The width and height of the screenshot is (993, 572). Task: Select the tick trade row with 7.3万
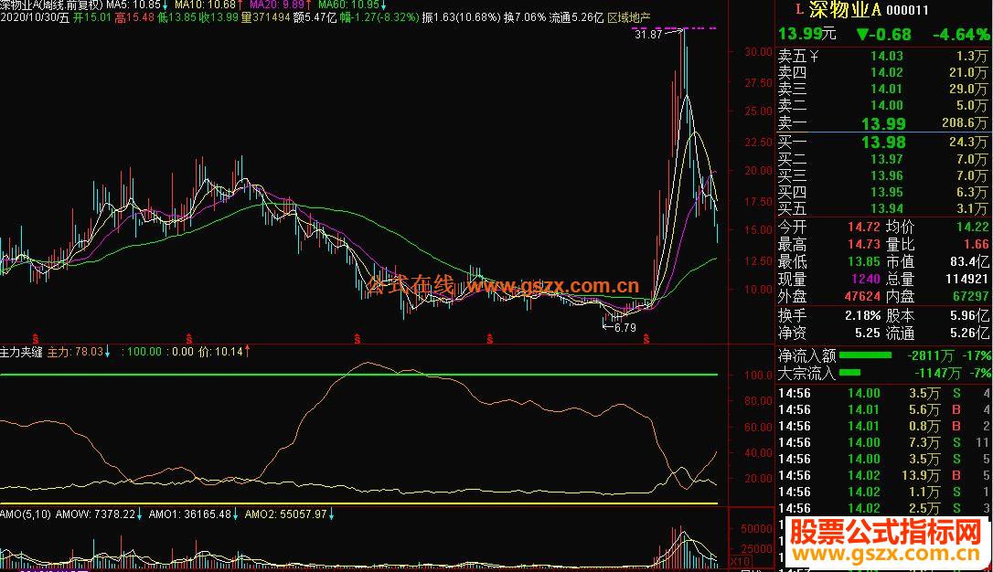click(x=885, y=443)
